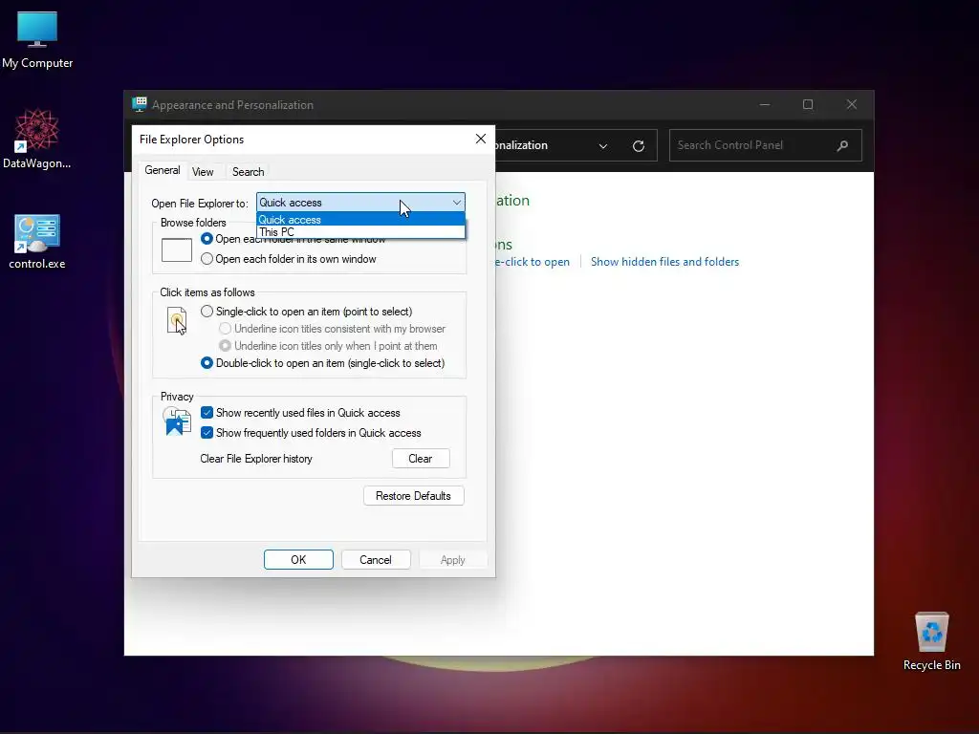The image size is (979, 734).
Task: Open Show hidden files and folders link
Action: (664, 262)
